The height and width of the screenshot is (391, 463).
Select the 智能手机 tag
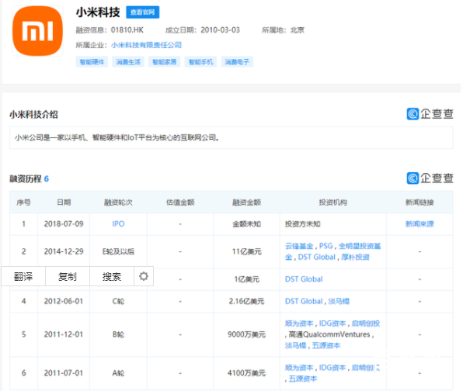[200, 62]
